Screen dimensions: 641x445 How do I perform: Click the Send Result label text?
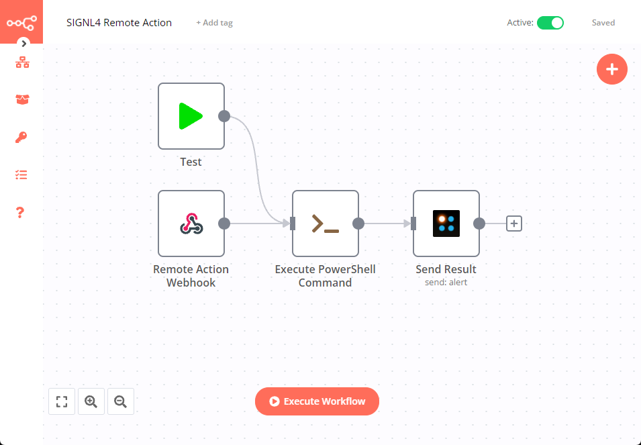click(x=446, y=269)
